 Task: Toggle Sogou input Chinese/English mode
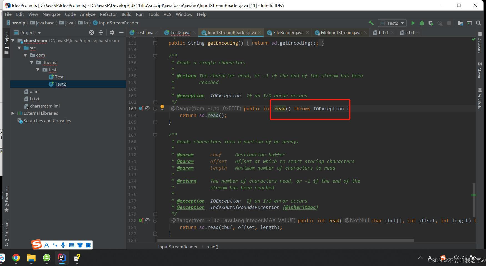click(x=46, y=245)
